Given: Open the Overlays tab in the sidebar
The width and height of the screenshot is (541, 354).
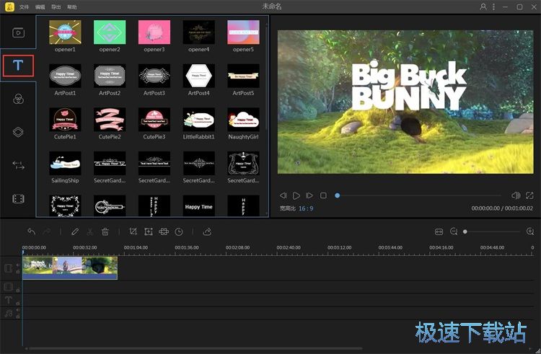Looking at the screenshot, I should pos(18,132).
